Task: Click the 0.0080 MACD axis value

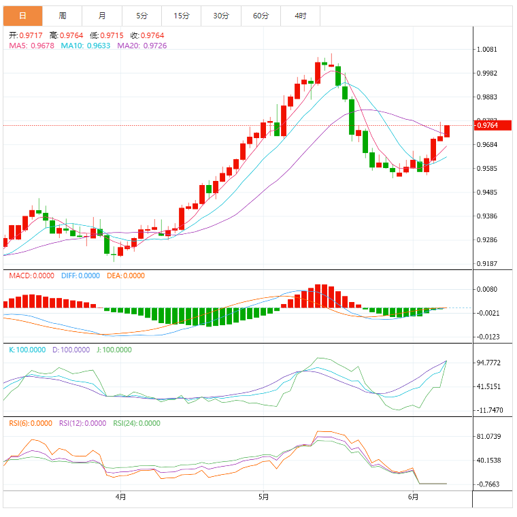Action: coord(487,290)
